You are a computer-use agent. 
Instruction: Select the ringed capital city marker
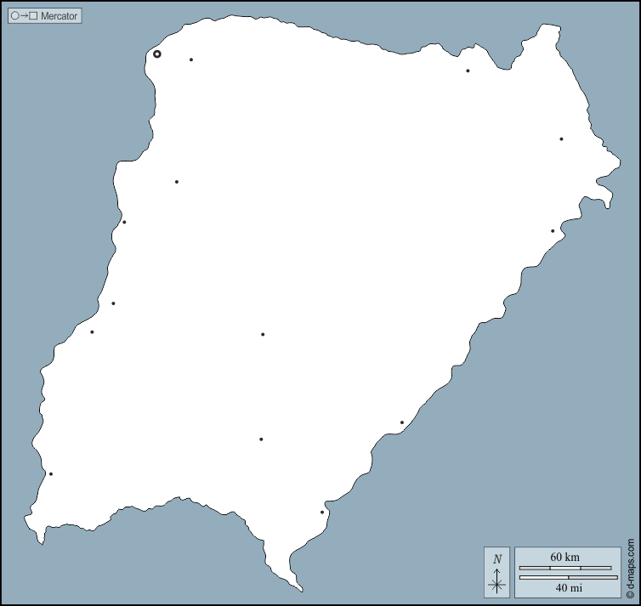(x=157, y=54)
